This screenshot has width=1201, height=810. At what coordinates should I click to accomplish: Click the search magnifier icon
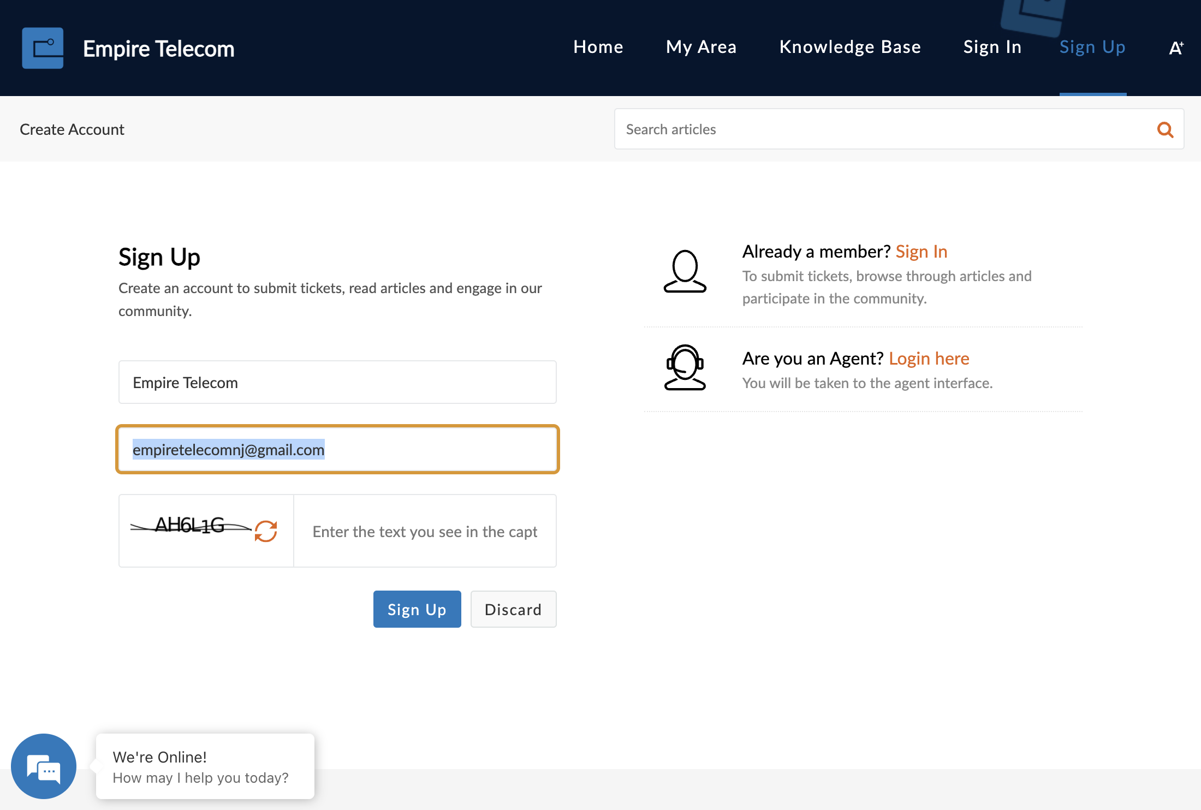[x=1165, y=129]
